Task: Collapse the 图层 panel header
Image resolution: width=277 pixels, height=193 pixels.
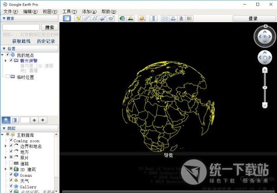Action: point(30,128)
